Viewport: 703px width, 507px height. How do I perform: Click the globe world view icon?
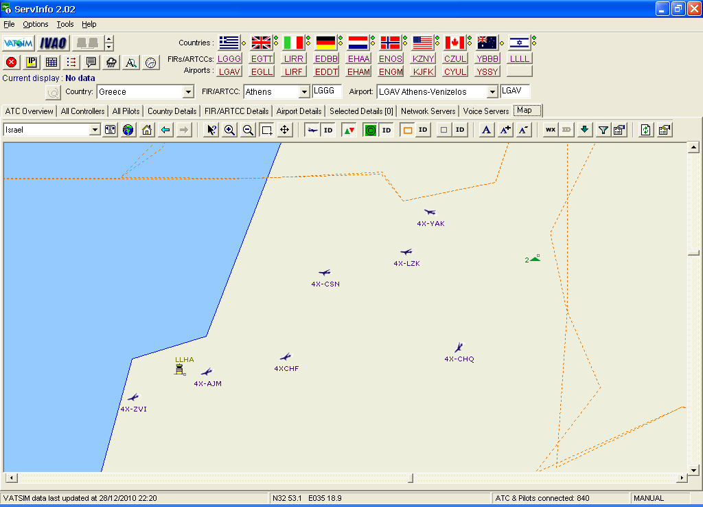coord(128,130)
